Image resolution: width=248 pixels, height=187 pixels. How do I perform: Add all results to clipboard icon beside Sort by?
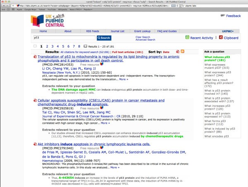[x=178, y=51]
